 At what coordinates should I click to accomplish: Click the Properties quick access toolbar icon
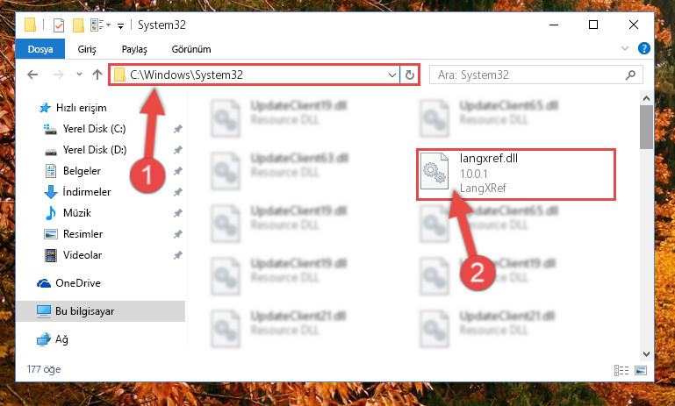[x=59, y=25]
